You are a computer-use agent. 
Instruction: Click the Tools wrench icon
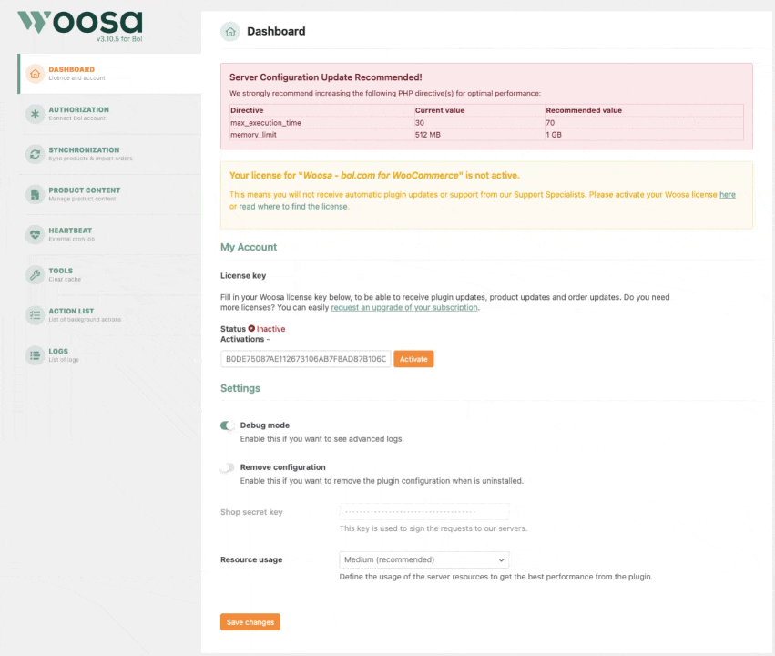pos(36,275)
